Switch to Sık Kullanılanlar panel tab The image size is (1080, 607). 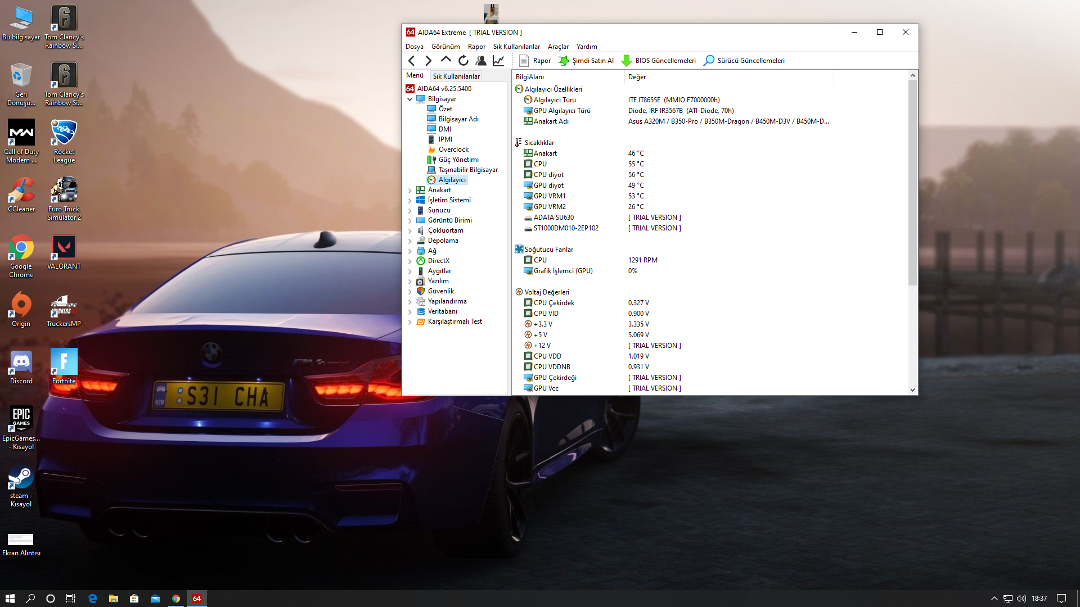(x=456, y=76)
